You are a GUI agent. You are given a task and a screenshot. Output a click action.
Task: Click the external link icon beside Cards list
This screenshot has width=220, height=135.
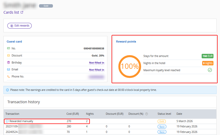pyautogui.click(x=22, y=12)
